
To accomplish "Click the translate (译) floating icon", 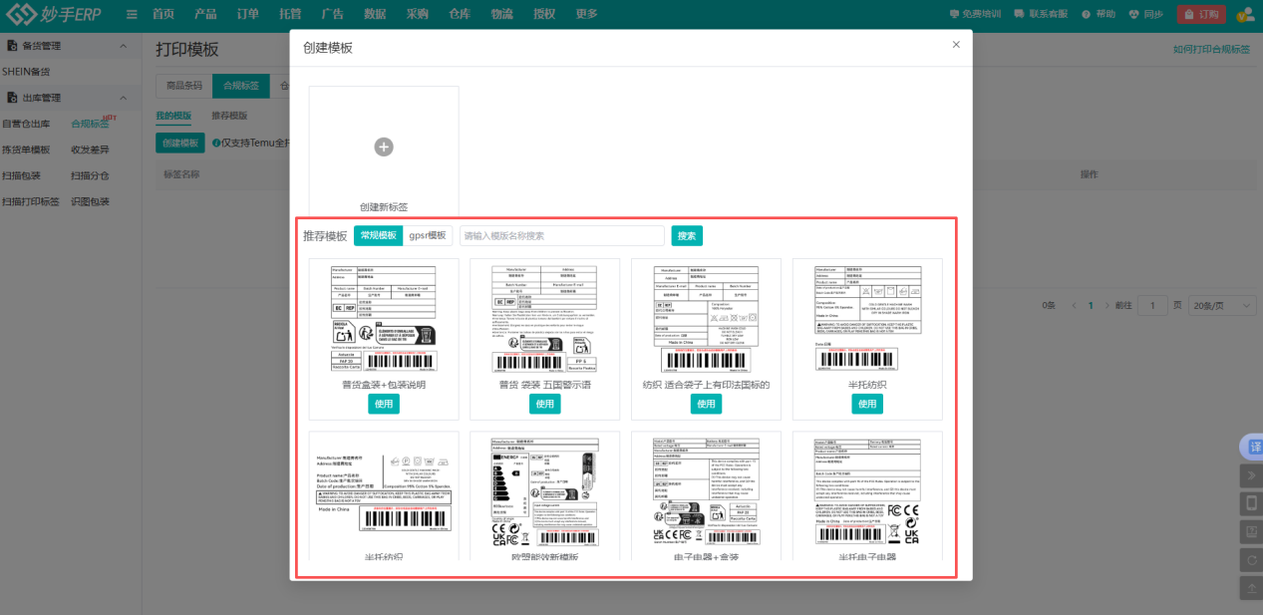I will [1254, 447].
